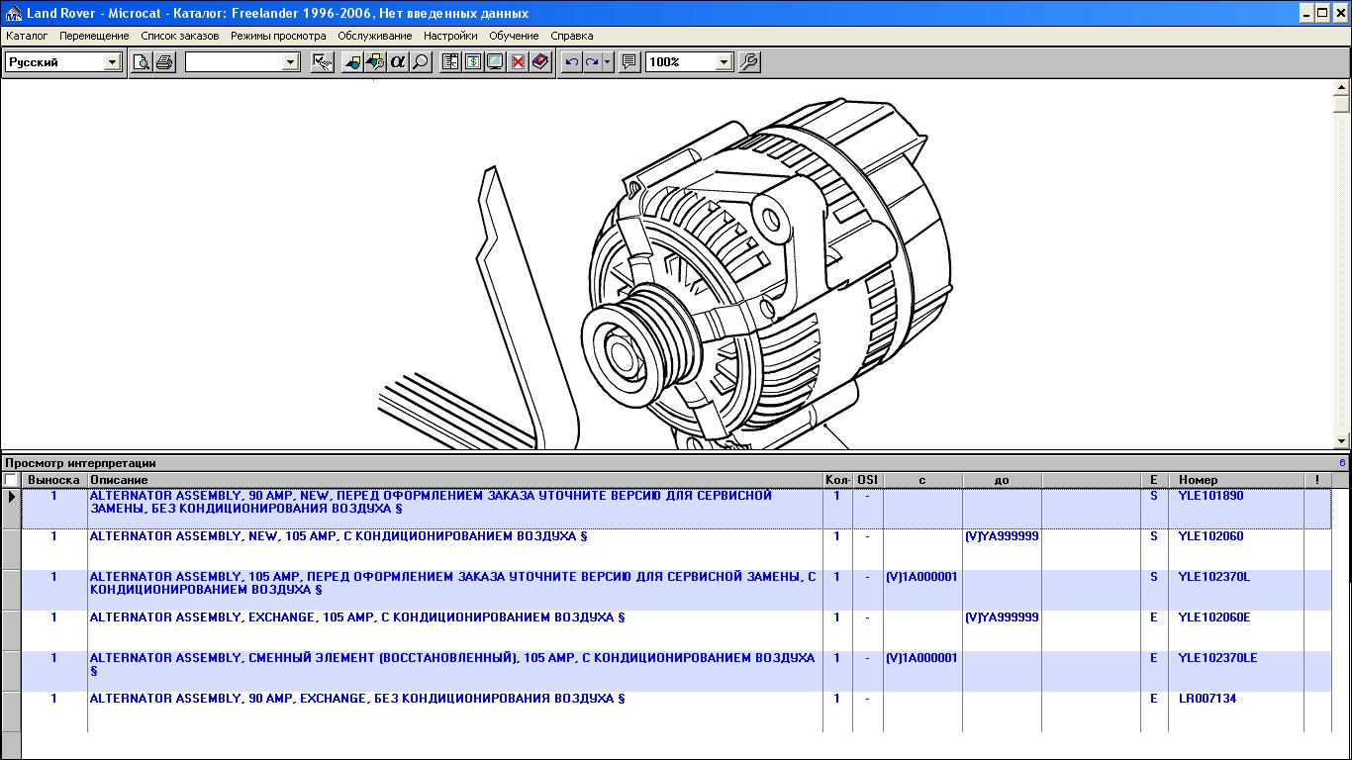This screenshot has height=760, width=1352.
Task: Click the shapes with binoculars icon
Action: coord(375,62)
